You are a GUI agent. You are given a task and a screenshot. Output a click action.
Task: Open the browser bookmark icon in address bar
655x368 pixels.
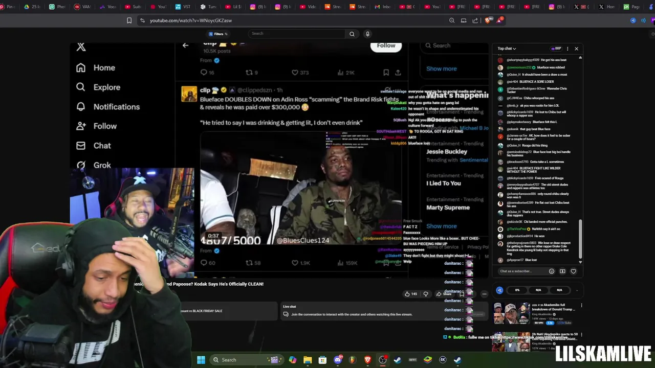pos(129,20)
